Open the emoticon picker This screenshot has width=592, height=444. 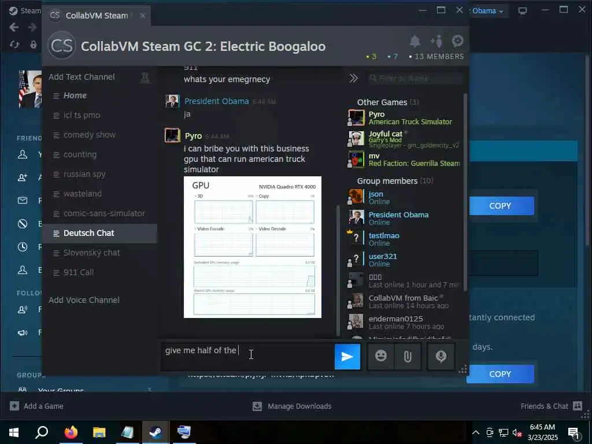point(381,356)
